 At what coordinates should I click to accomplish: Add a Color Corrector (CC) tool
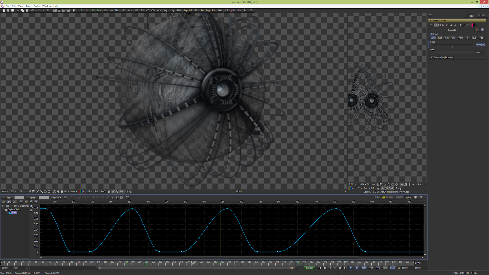(x=148, y=10)
